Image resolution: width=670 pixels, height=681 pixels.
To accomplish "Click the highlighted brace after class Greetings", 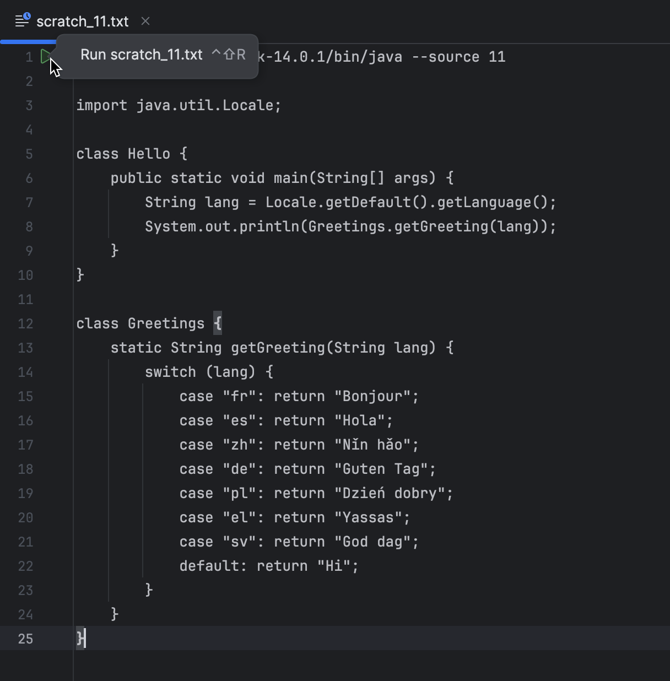I will coord(218,323).
